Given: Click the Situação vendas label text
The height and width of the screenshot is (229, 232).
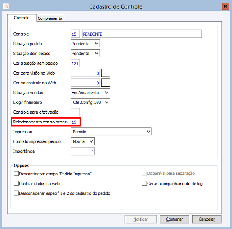Looking at the screenshot, I should pos(28,93).
